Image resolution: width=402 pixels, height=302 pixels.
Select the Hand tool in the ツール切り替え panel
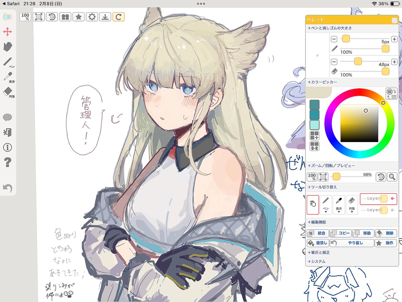point(313,204)
